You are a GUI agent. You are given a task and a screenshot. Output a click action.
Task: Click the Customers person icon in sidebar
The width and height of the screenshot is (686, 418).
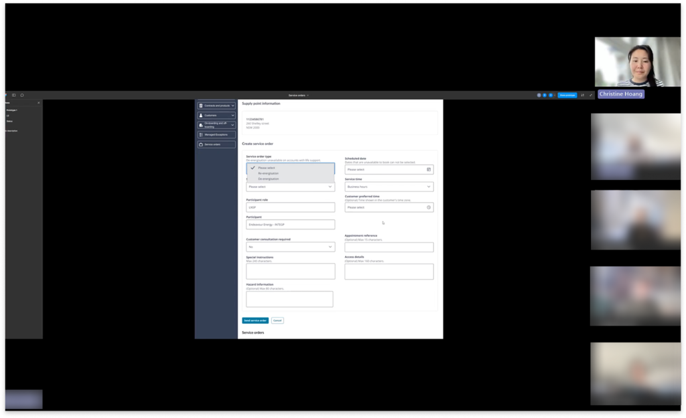point(201,115)
